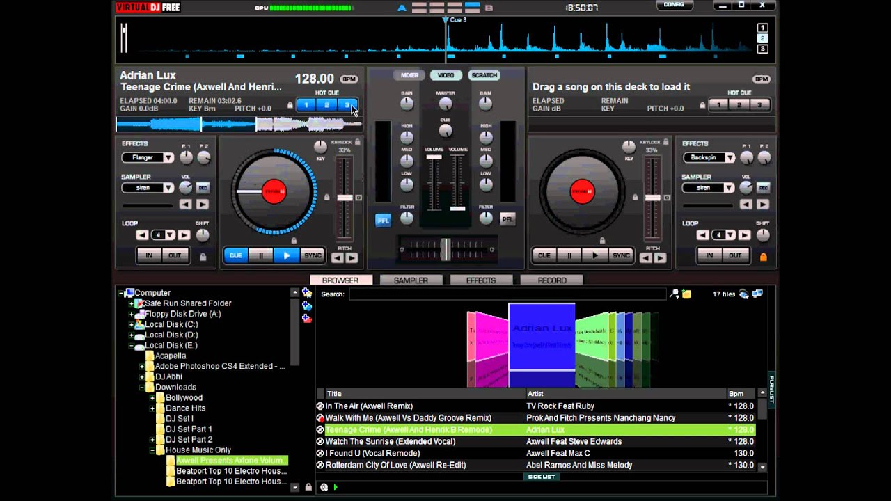Select the Acapella folder
Viewport: 891px width, 501px height.
pos(171,356)
